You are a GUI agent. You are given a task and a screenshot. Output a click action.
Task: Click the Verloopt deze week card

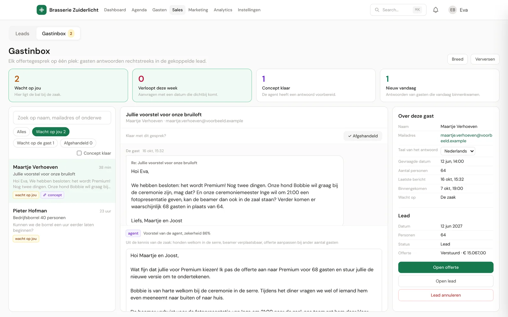192,86
